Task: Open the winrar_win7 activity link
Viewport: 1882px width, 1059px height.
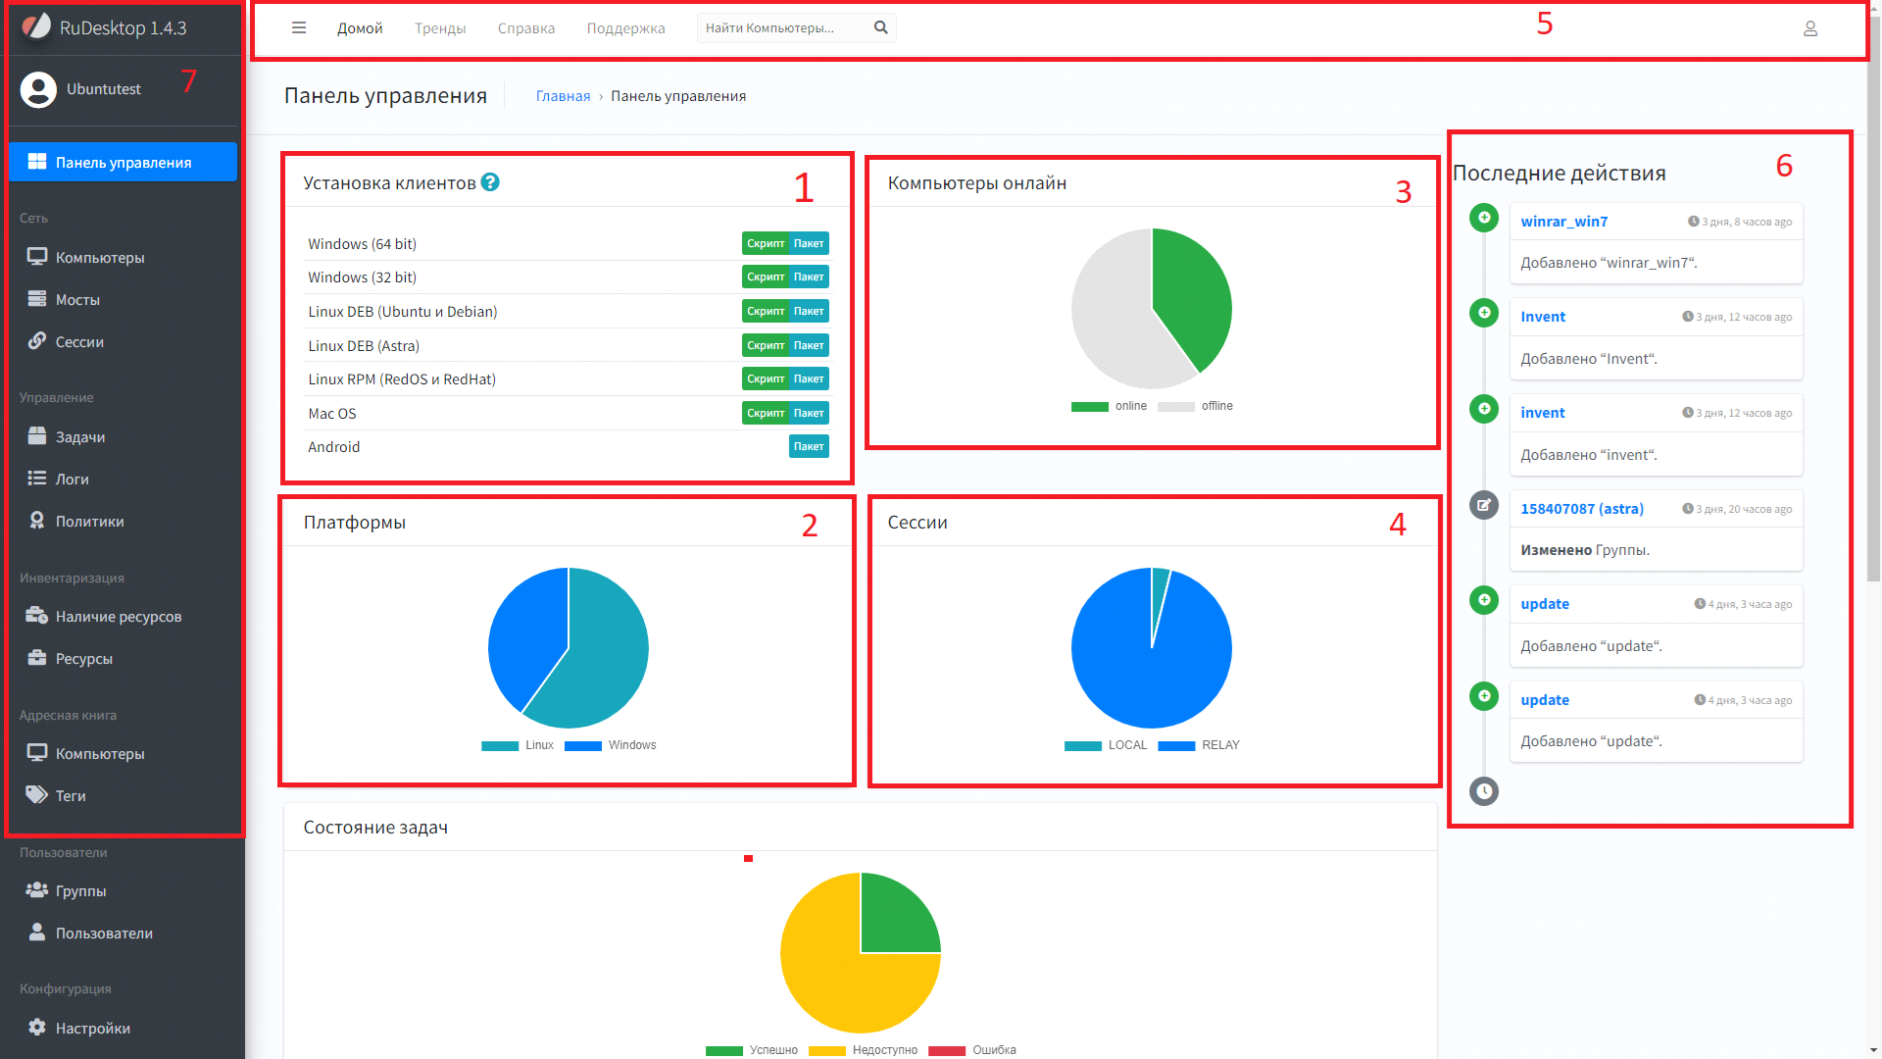Action: point(1563,222)
